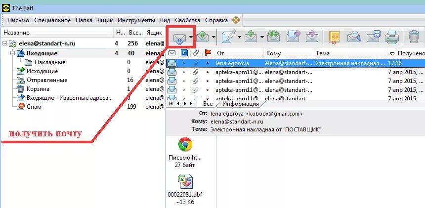The width and height of the screenshot is (425, 208).
Task: Collapse the Входящие folder node
Action: point(12,53)
